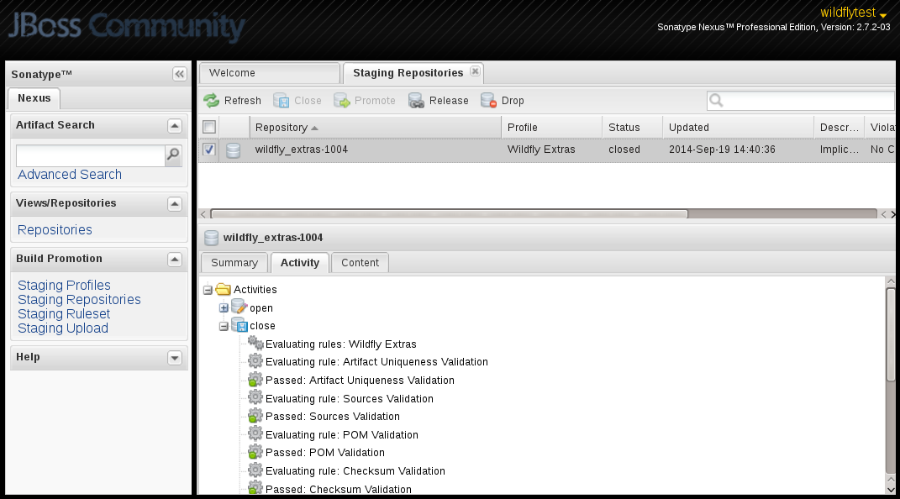900x499 pixels.
Task: Click the Updated column header
Action: click(x=738, y=128)
